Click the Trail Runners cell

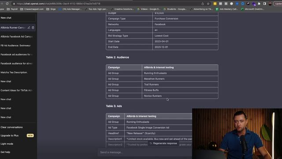point(180,84)
